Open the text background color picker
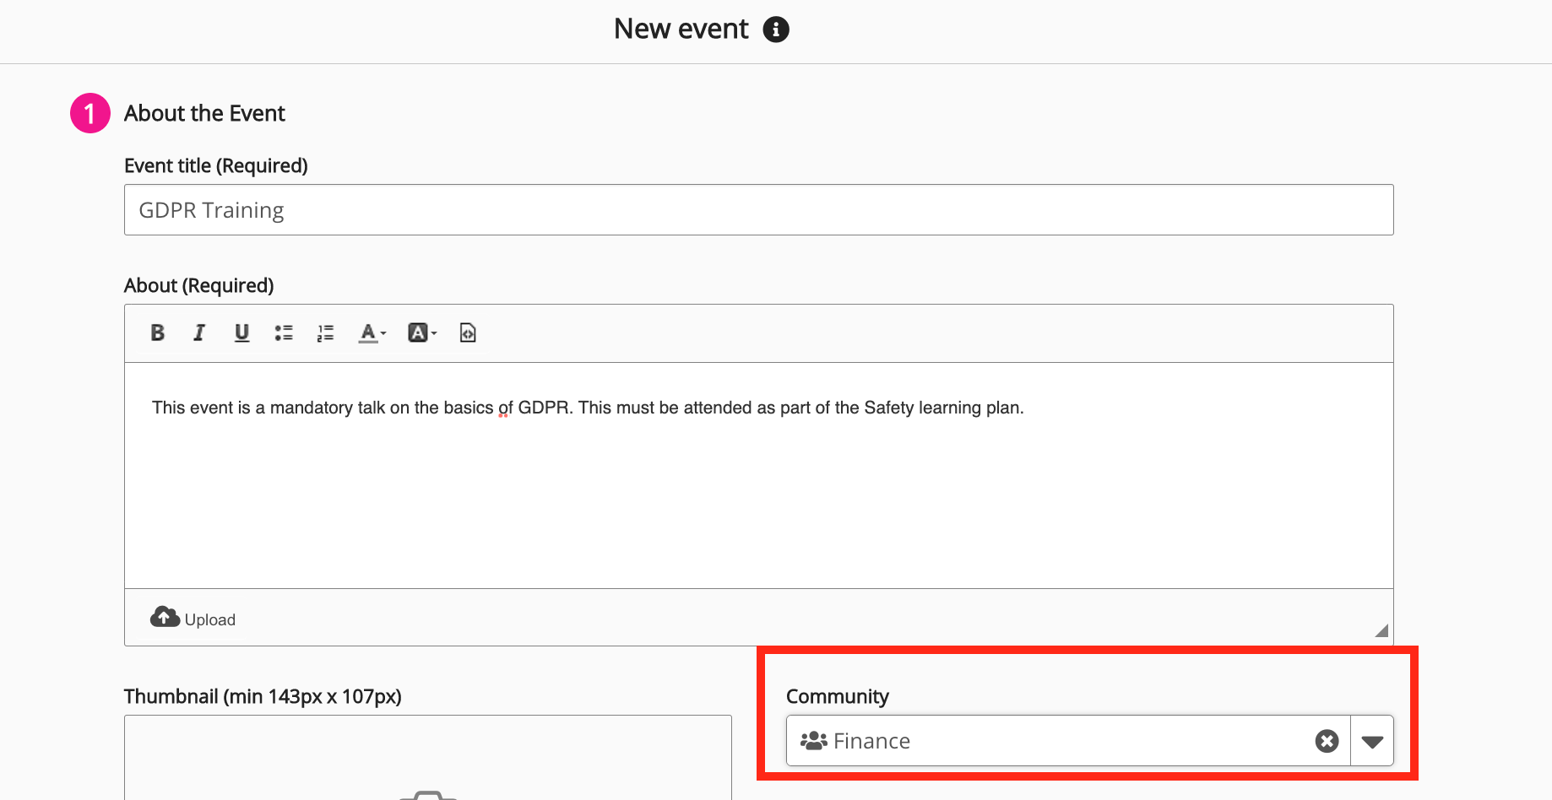Screen dimensions: 1552x800 [x=421, y=333]
